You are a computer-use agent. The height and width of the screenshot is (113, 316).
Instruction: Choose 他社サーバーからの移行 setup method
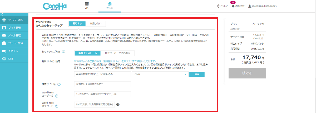click(117, 53)
